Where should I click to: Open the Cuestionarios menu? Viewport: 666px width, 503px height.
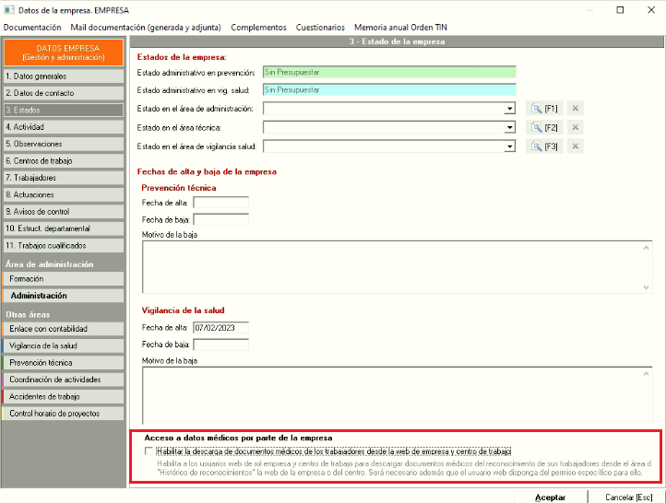click(x=320, y=28)
